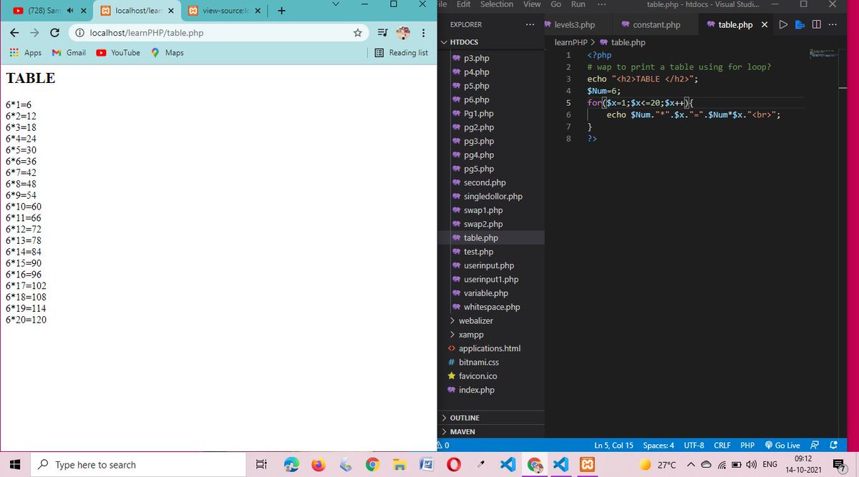This screenshot has width=859, height=477.
Task: Close the table.php editor tab
Action: (765, 24)
